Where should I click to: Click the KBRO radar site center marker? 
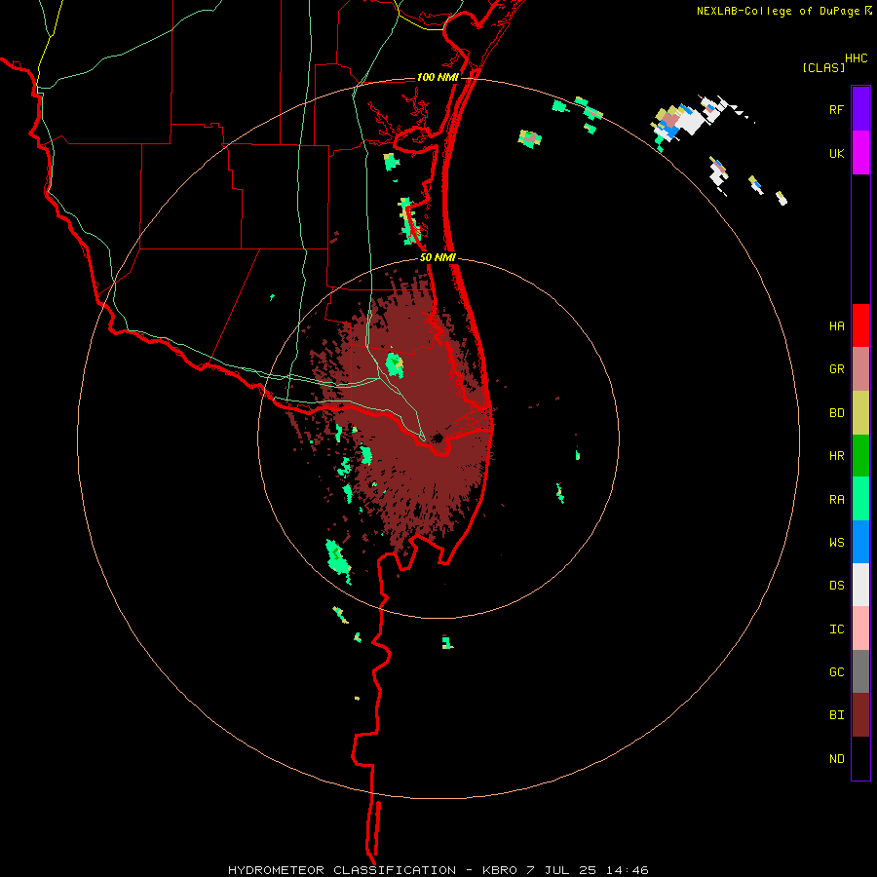[438, 438]
